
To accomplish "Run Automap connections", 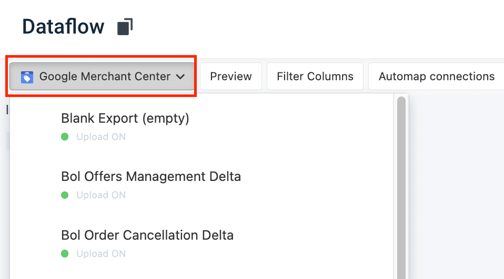I will (x=437, y=77).
